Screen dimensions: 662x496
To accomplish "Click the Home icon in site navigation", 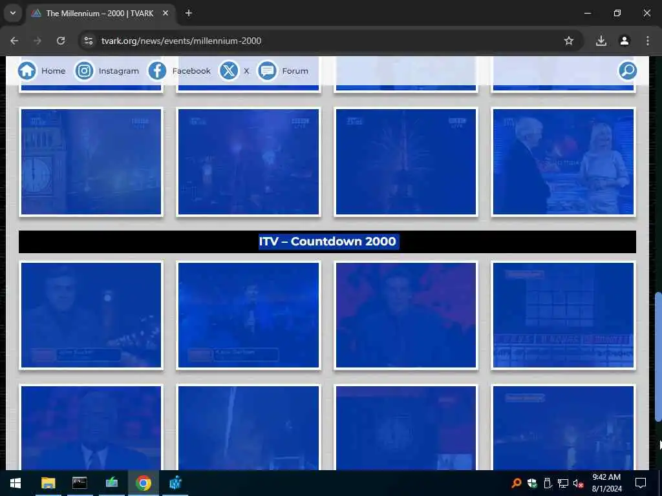I will tap(27, 71).
